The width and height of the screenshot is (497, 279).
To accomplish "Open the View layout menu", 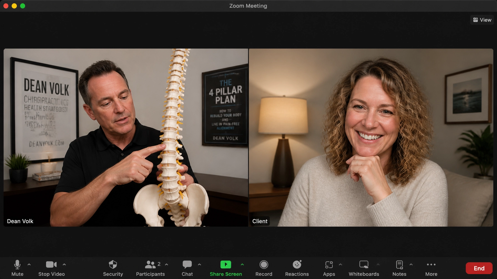I will point(482,20).
